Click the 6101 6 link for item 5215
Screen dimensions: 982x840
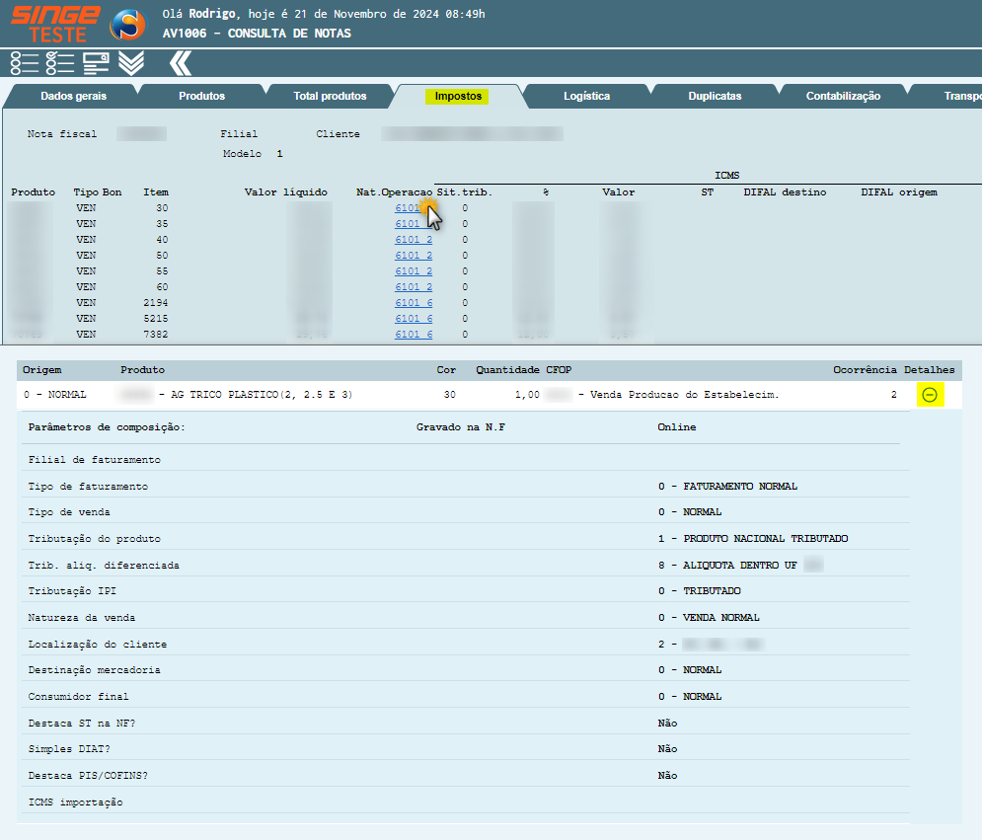pos(414,318)
